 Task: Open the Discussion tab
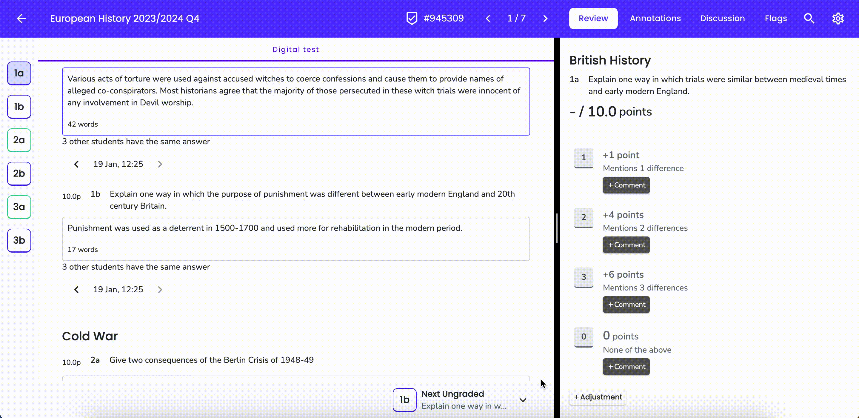click(722, 18)
